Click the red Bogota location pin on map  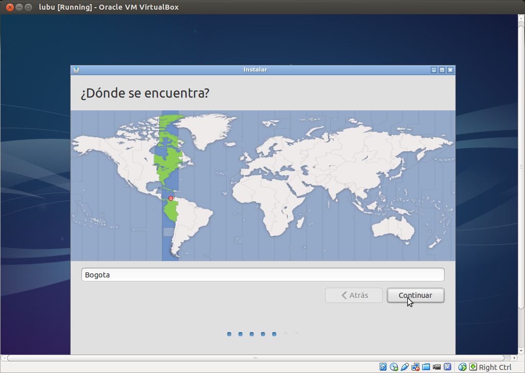coord(171,198)
